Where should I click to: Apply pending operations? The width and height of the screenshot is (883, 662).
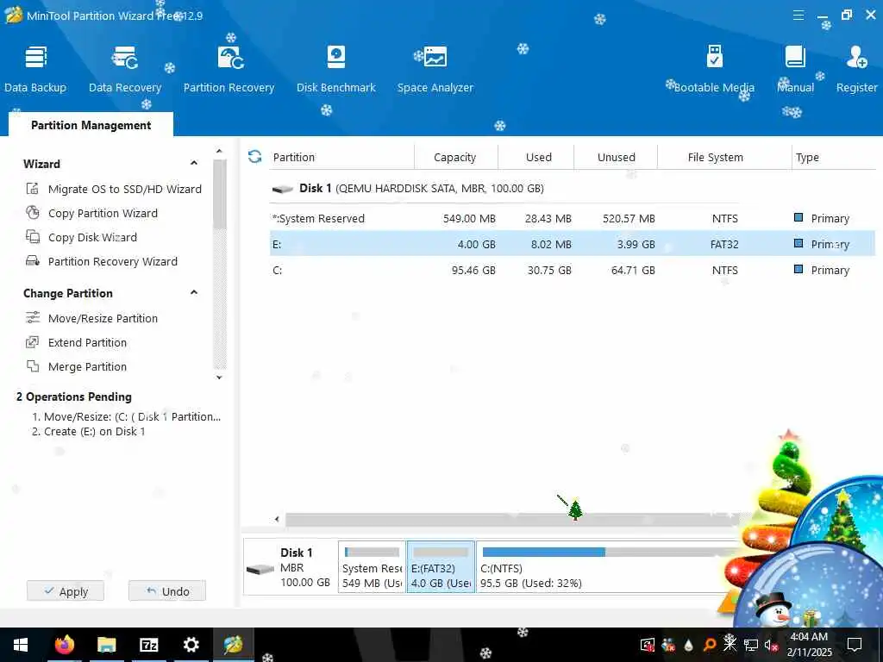point(66,591)
